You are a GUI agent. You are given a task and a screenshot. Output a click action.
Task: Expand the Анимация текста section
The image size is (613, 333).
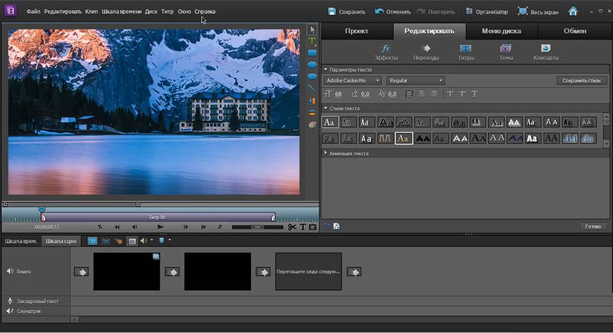[325, 153]
